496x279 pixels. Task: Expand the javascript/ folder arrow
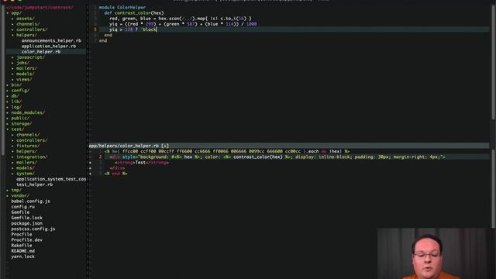tap(12, 57)
